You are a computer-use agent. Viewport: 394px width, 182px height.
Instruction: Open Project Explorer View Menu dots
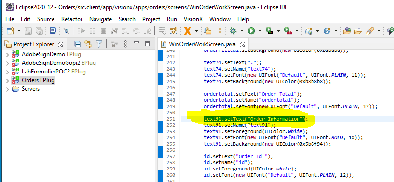pos(126,44)
